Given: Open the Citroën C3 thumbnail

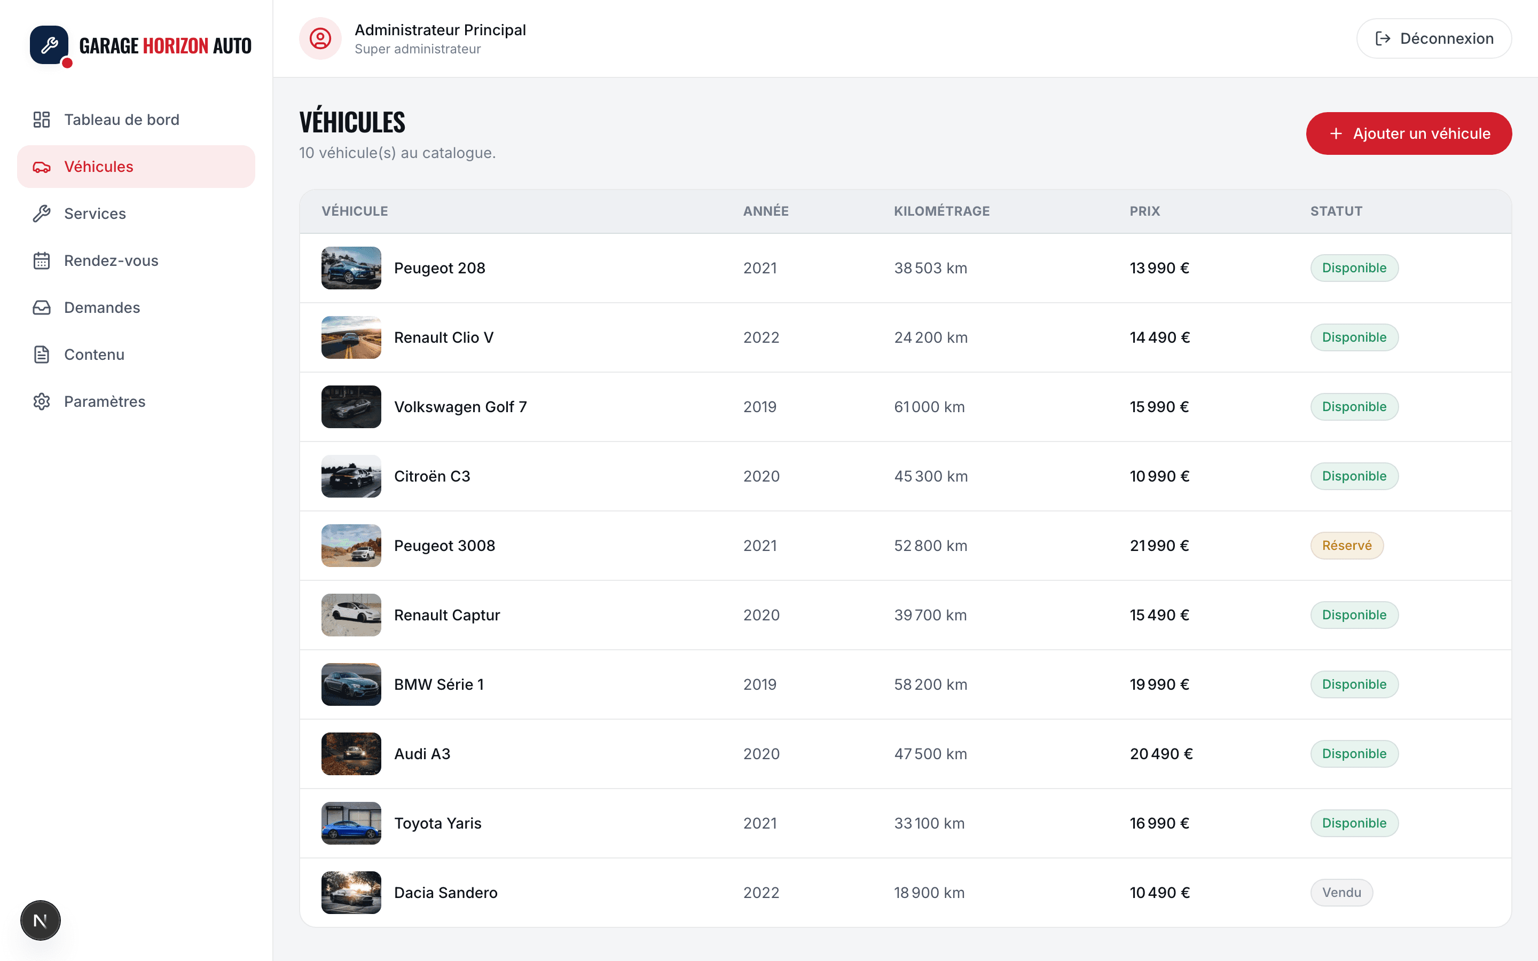Looking at the screenshot, I should tap(351, 476).
